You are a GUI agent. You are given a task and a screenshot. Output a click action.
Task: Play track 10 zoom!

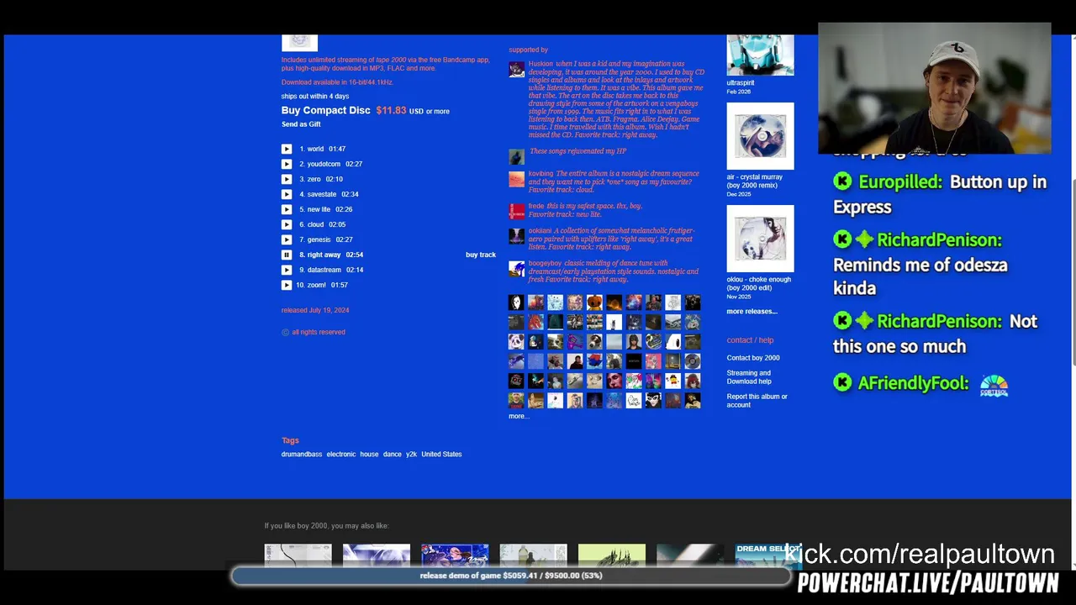287,285
